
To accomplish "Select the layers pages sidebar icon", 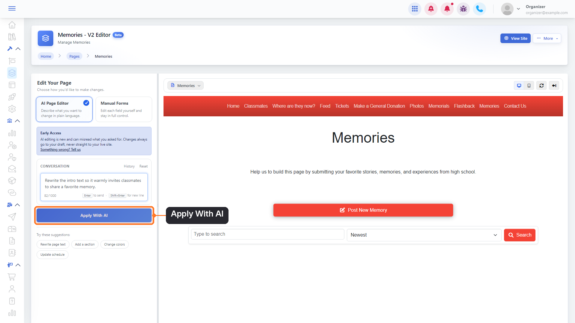I will [x=12, y=73].
